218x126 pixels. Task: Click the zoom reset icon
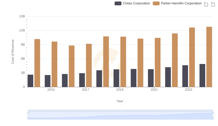pos(213,4)
